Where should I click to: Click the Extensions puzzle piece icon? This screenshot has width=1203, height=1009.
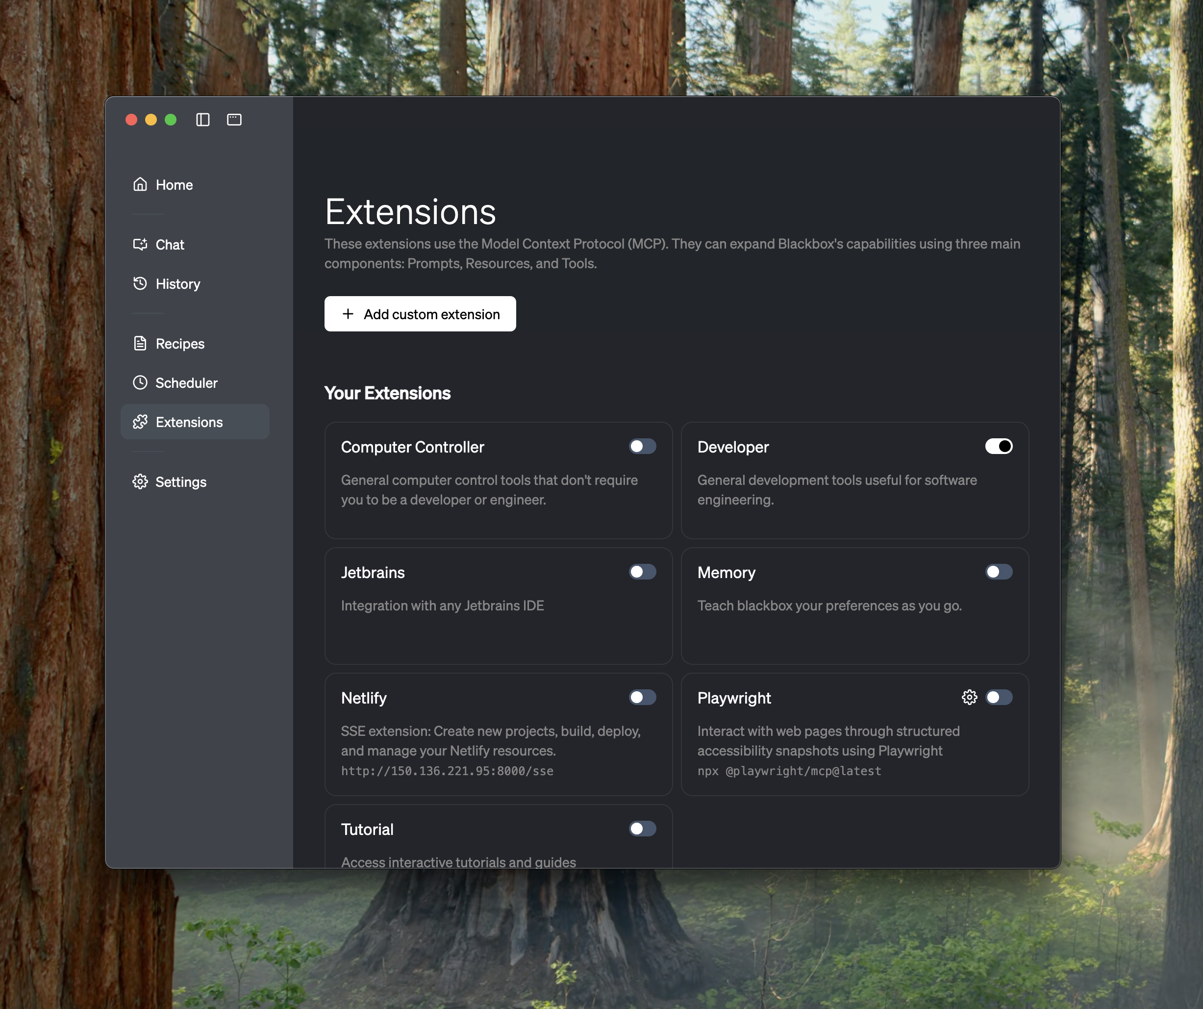click(140, 422)
